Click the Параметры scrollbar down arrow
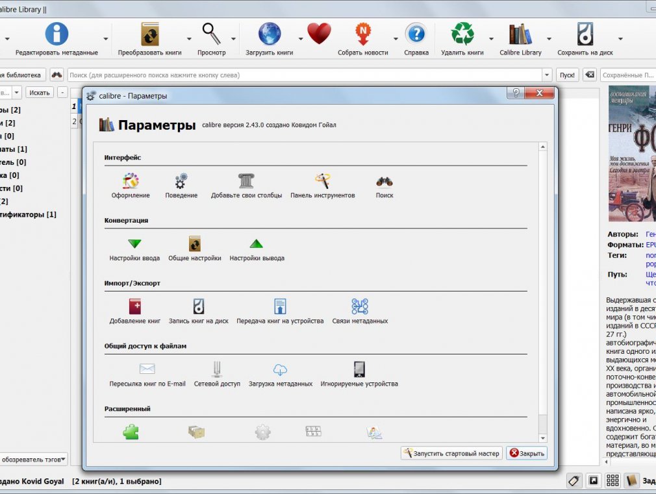Image resolution: width=656 pixels, height=494 pixels. 542,438
